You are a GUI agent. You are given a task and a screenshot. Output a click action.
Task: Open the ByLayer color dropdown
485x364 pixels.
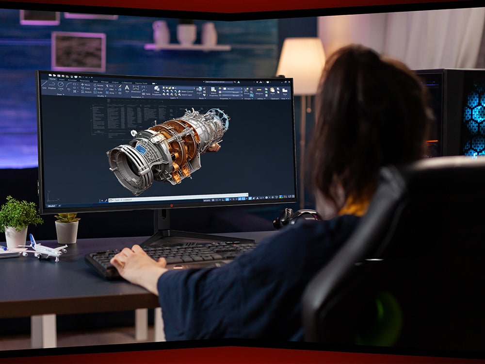(x=232, y=89)
